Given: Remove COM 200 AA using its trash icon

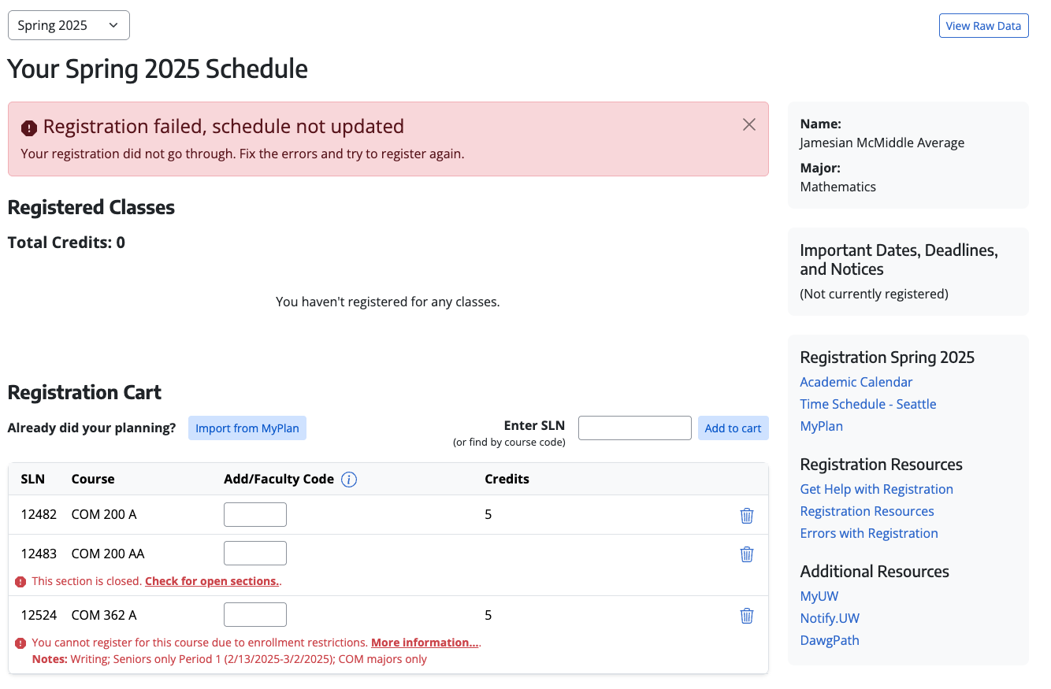Looking at the screenshot, I should pyautogui.click(x=746, y=554).
